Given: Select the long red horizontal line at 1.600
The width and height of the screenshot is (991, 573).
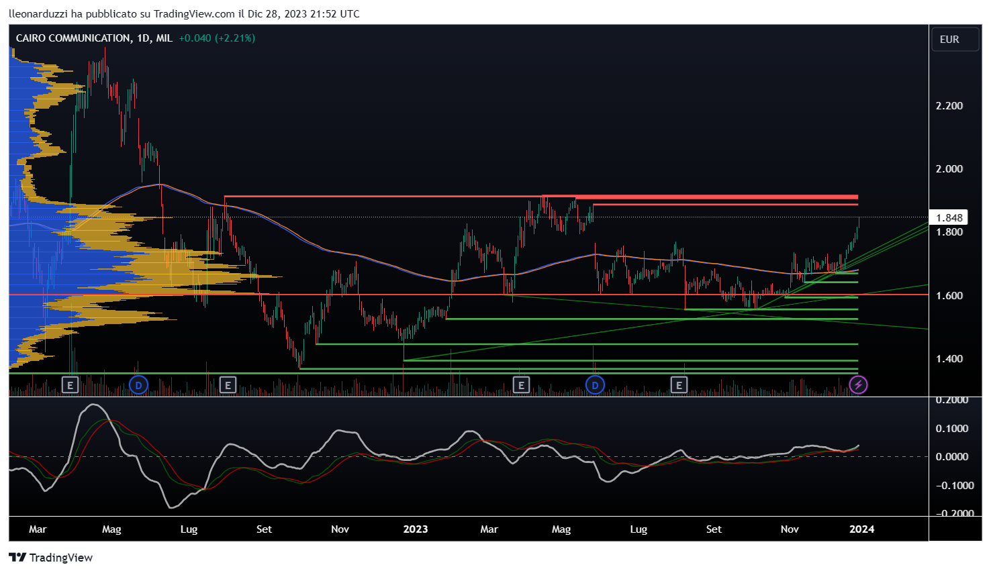Looking at the screenshot, I should tap(469, 295).
